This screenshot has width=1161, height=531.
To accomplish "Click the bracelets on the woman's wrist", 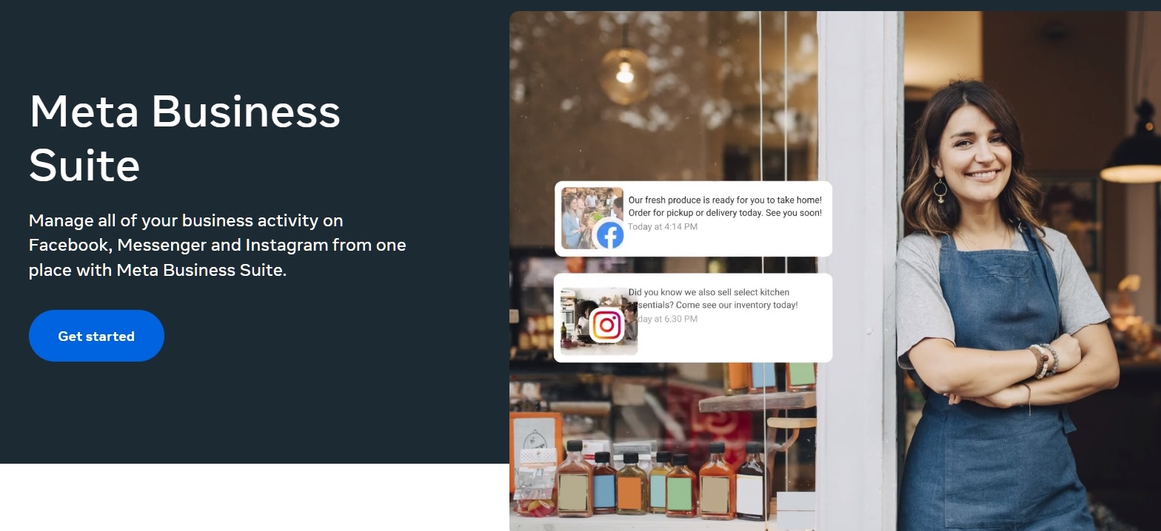I will 1045,360.
